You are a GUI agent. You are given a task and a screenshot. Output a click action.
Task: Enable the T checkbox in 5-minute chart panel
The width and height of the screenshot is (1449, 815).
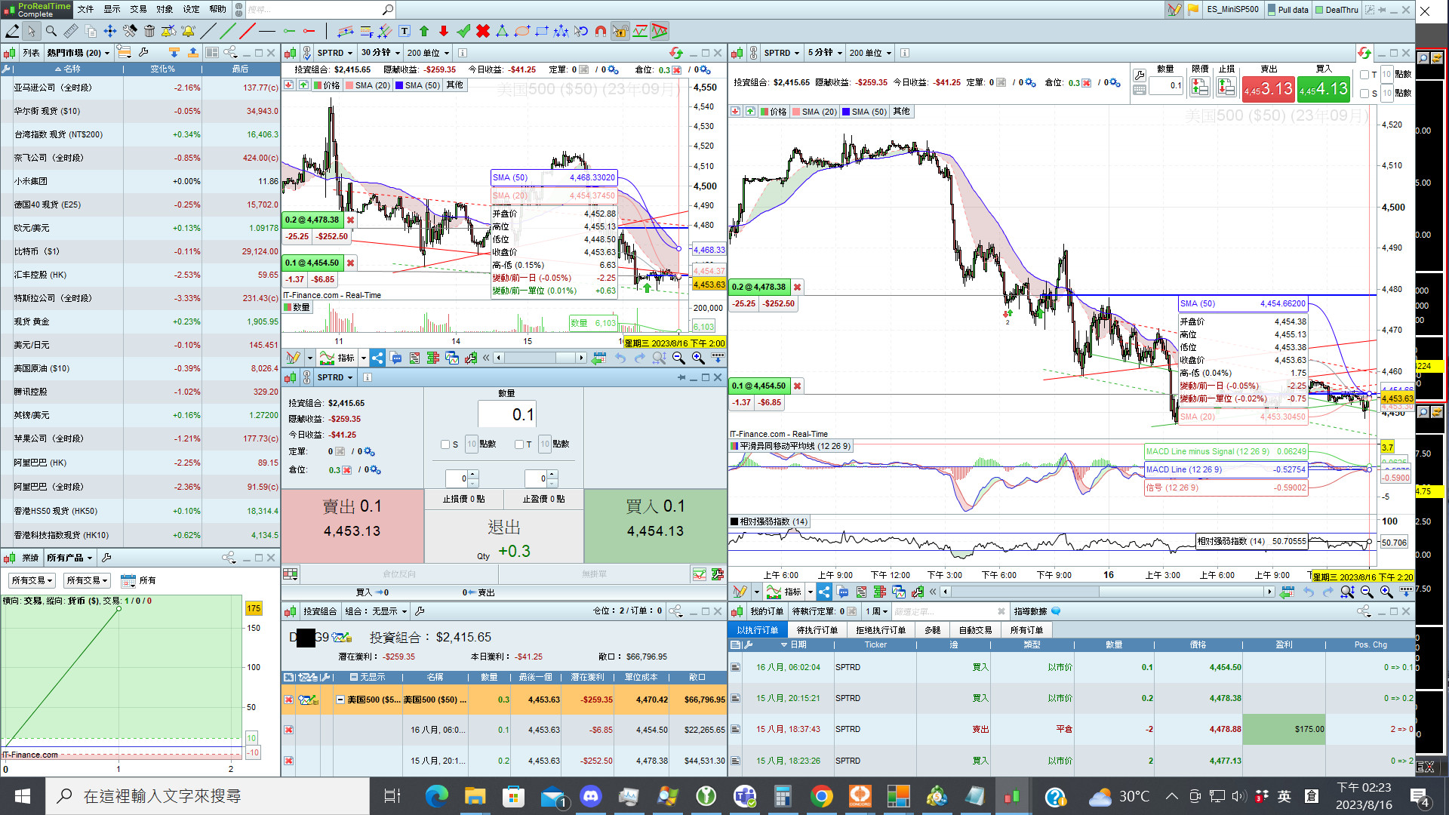tap(1364, 75)
